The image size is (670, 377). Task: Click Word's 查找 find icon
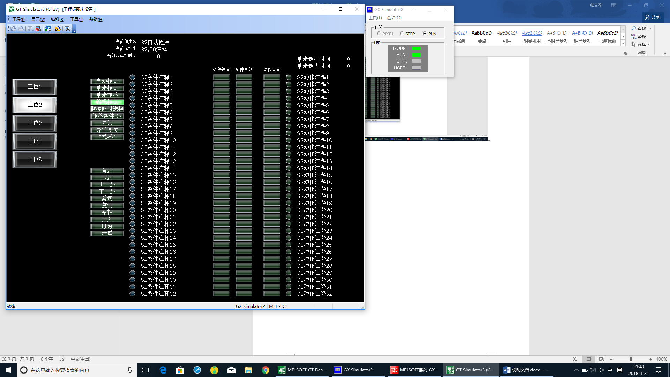pos(634,28)
